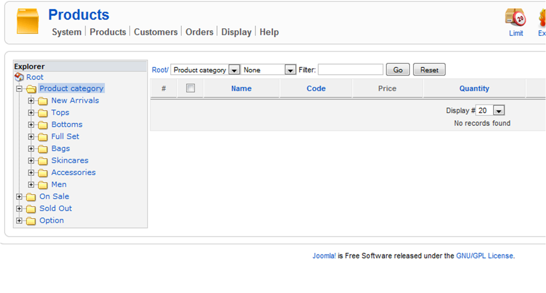This screenshot has height=293, width=546.
Task: Open the Limit toolbar icon
Action: click(516, 23)
